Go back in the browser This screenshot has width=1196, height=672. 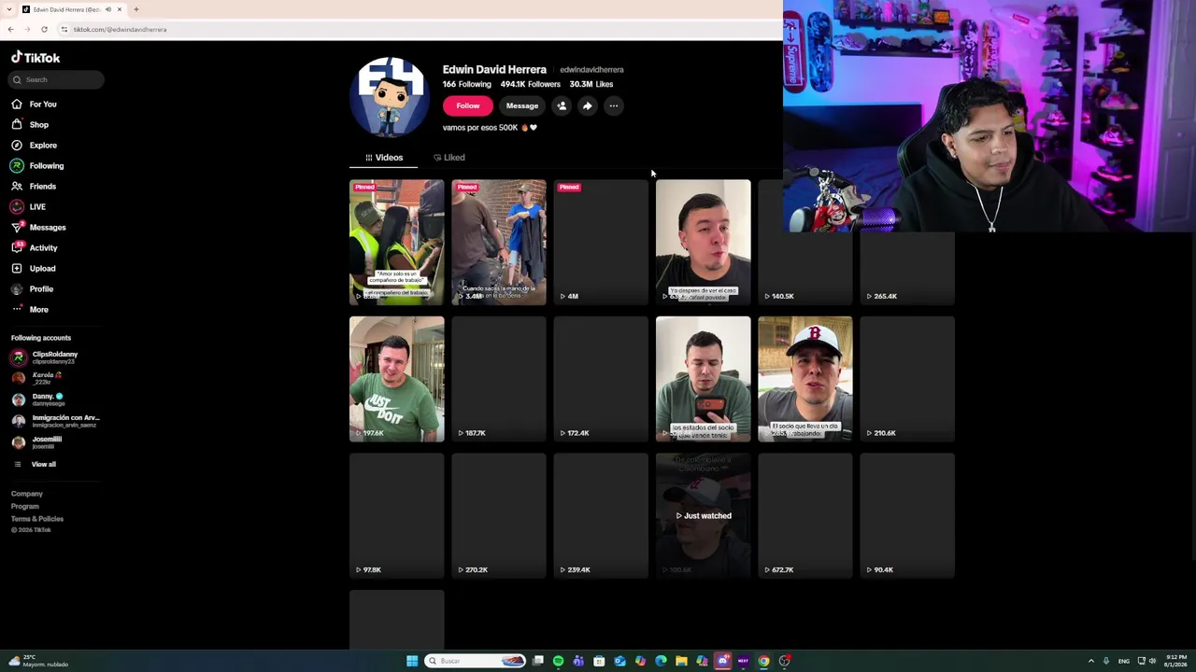tap(10, 29)
